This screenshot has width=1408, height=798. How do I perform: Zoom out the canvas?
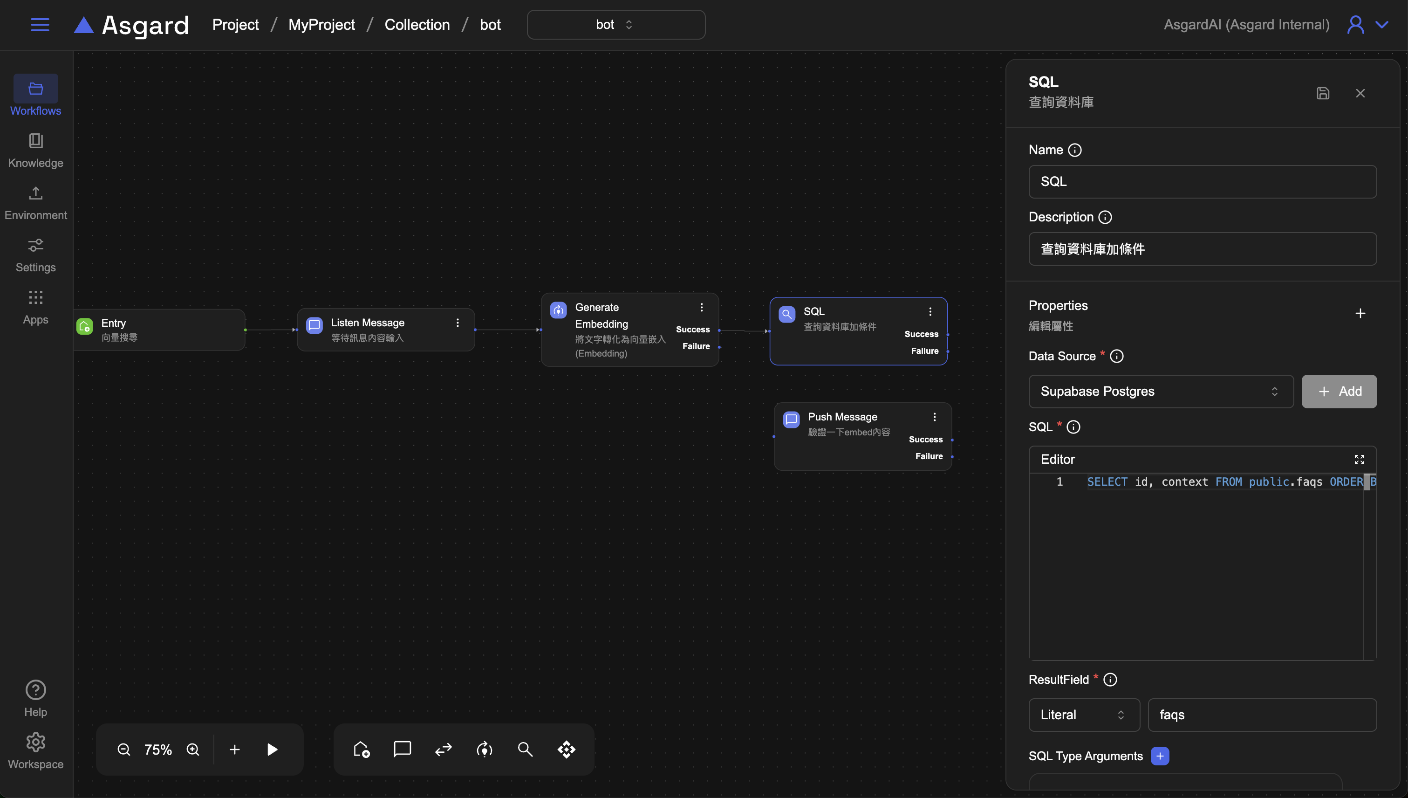point(124,749)
